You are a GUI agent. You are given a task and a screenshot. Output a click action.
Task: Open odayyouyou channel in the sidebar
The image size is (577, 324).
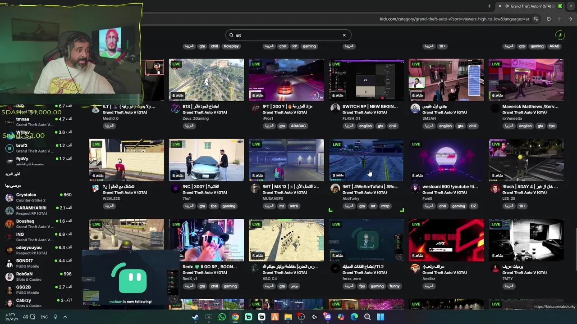coord(38,250)
